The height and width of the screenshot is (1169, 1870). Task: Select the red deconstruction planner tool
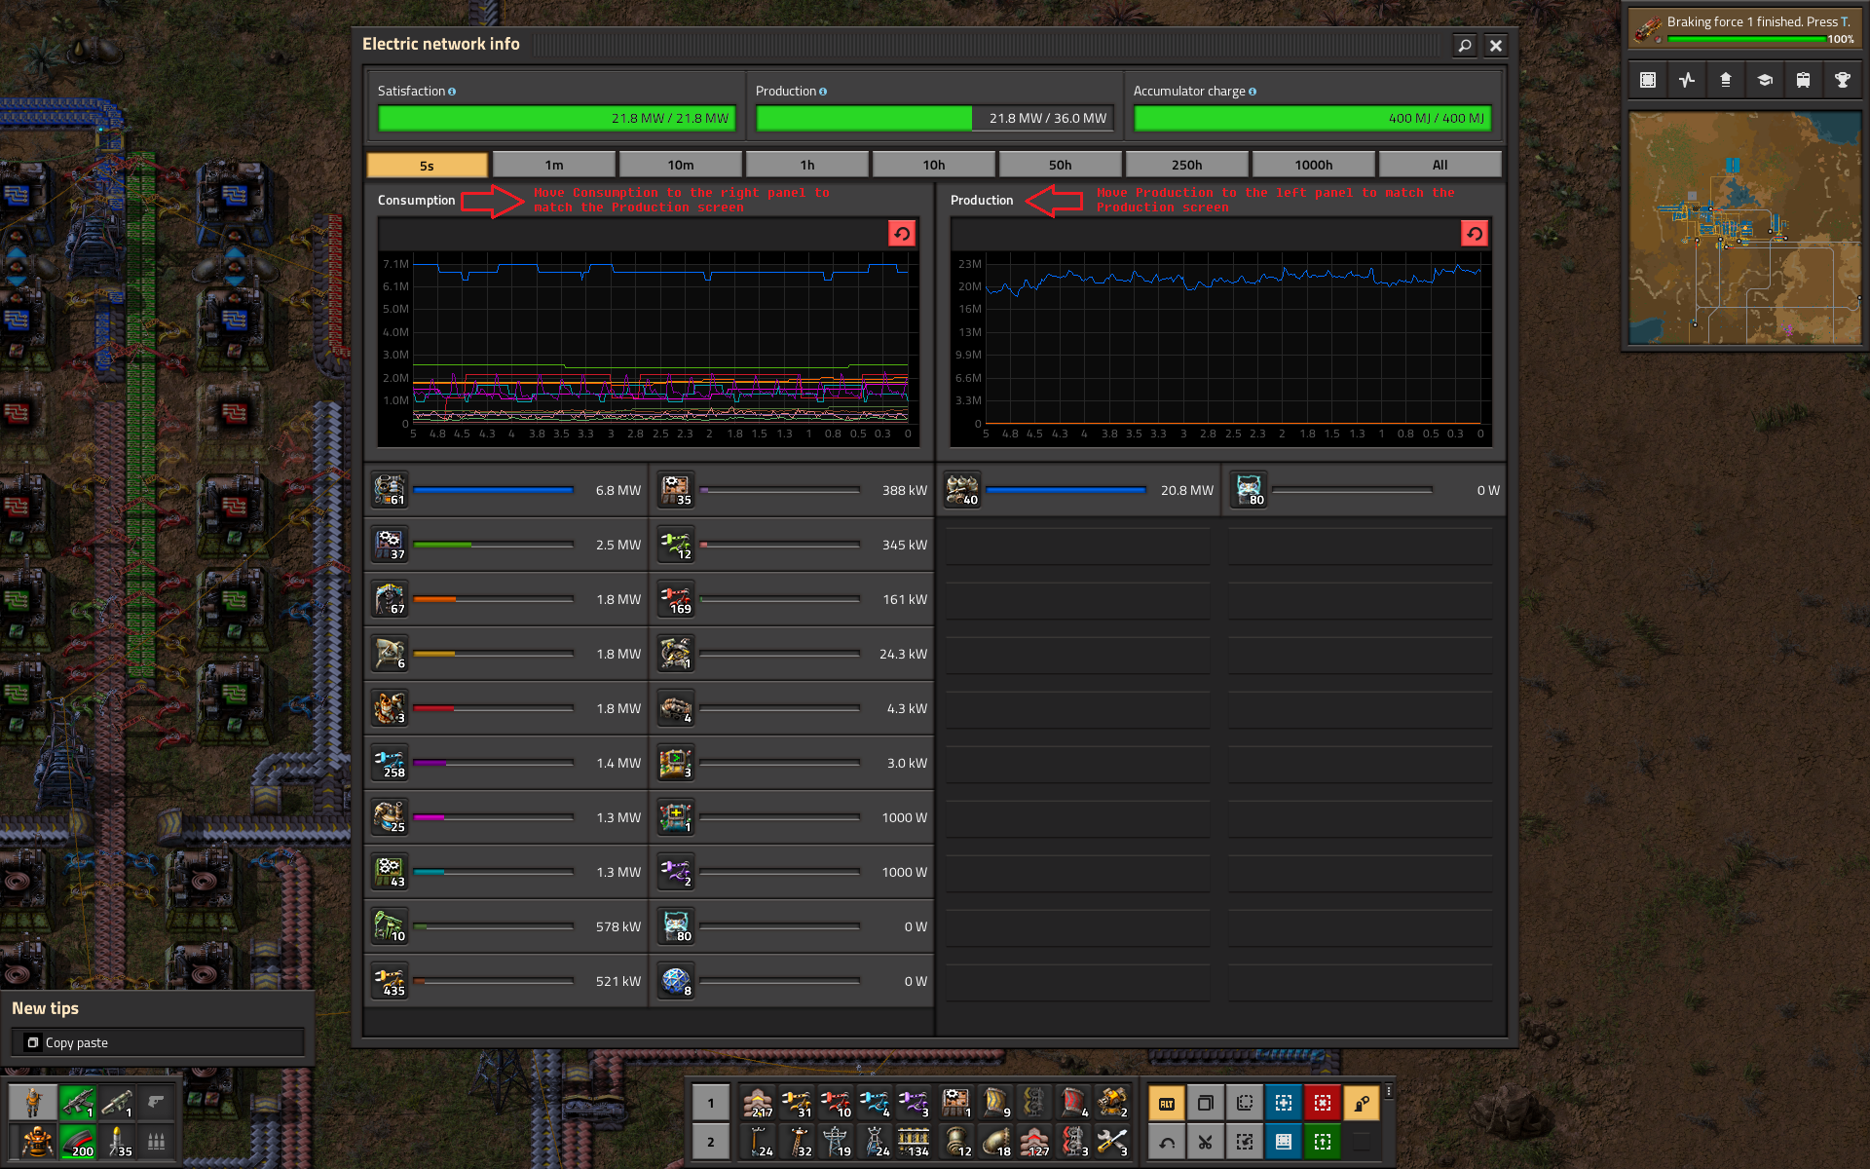tap(1322, 1103)
